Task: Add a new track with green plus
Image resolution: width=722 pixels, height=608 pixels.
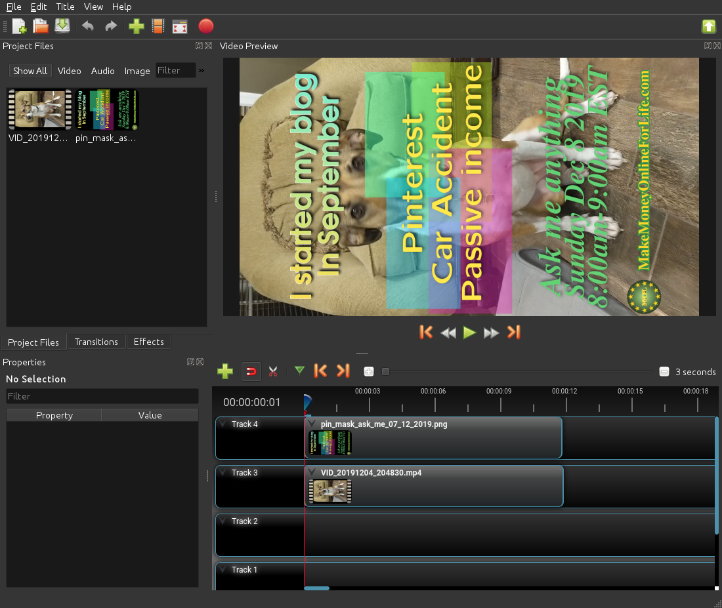Action: (x=224, y=371)
